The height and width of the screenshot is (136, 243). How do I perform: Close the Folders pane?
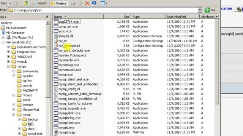[x=47, y=17]
